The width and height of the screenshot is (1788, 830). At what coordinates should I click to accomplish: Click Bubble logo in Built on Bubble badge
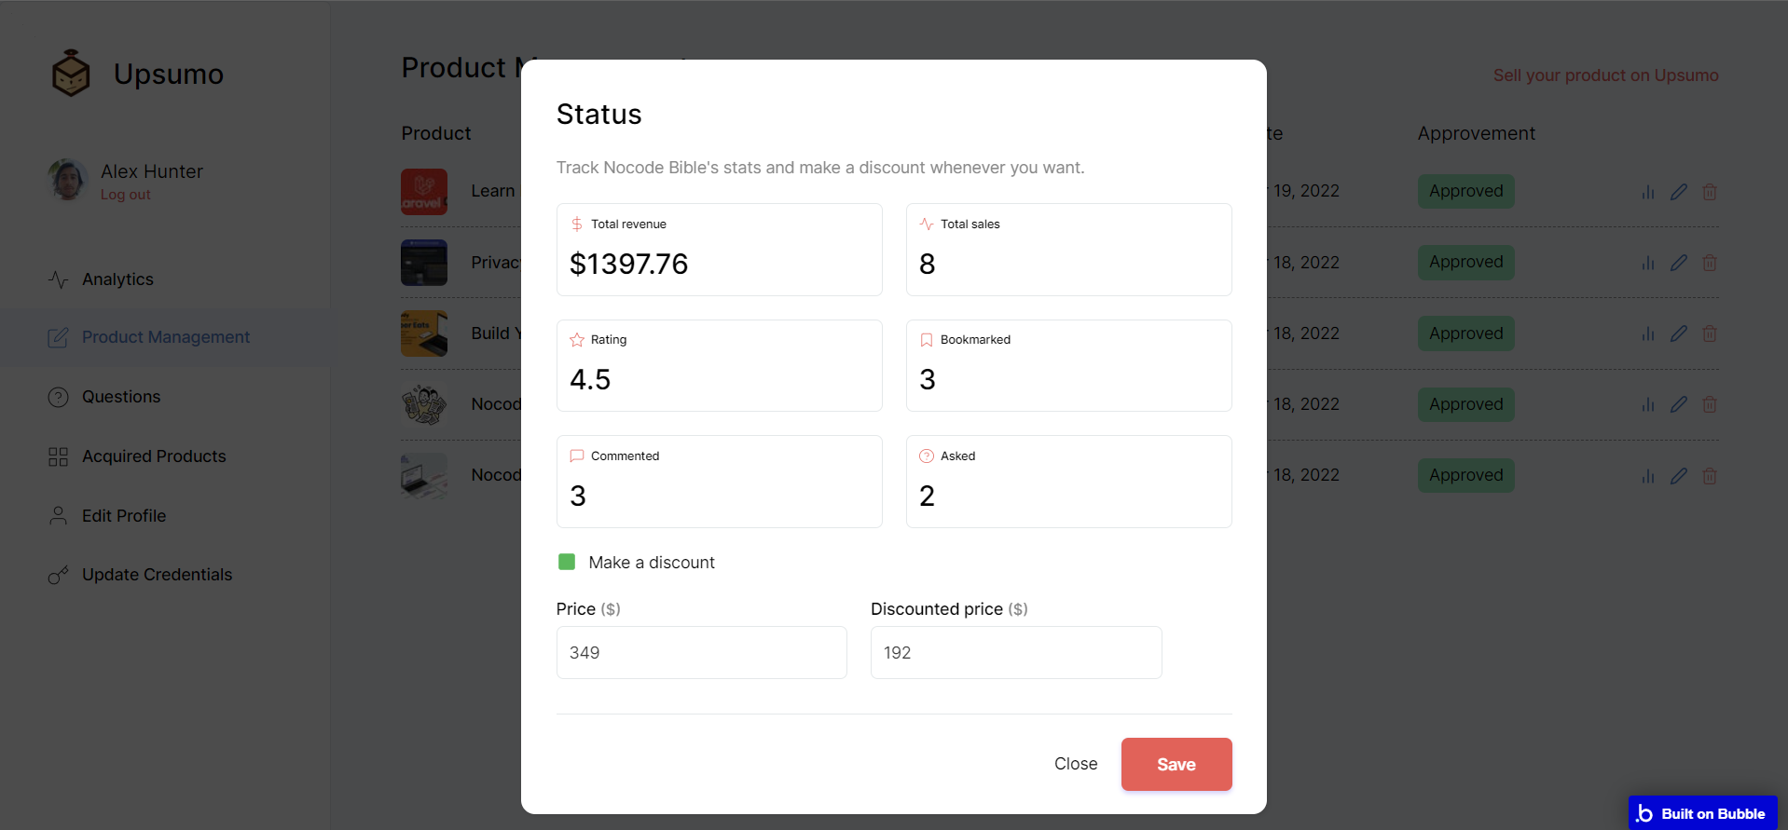1645,813
